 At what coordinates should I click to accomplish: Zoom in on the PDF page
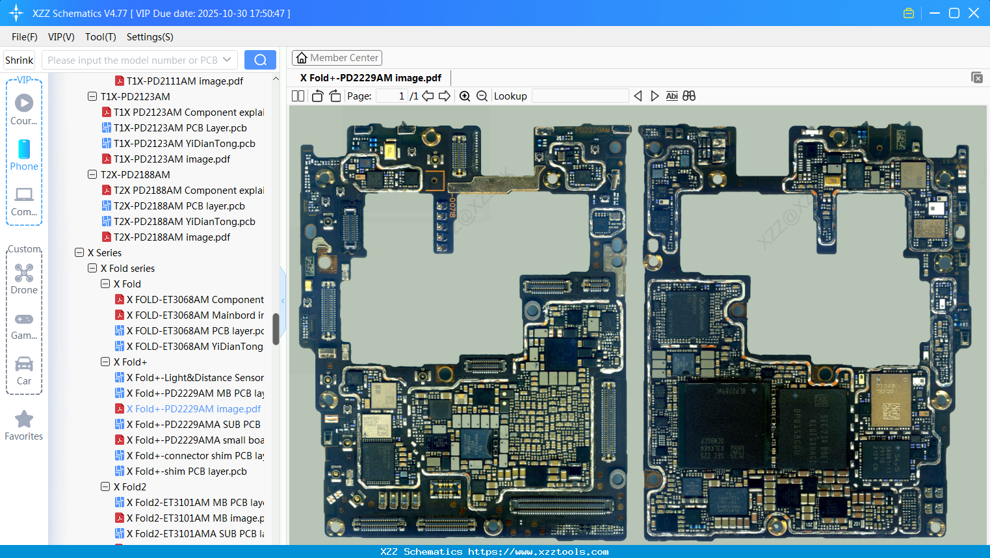465,96
